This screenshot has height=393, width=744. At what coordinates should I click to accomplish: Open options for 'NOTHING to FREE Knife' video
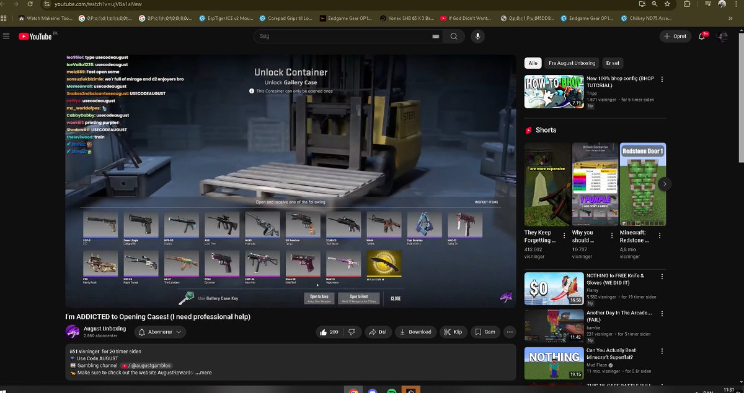click(662, 277)
